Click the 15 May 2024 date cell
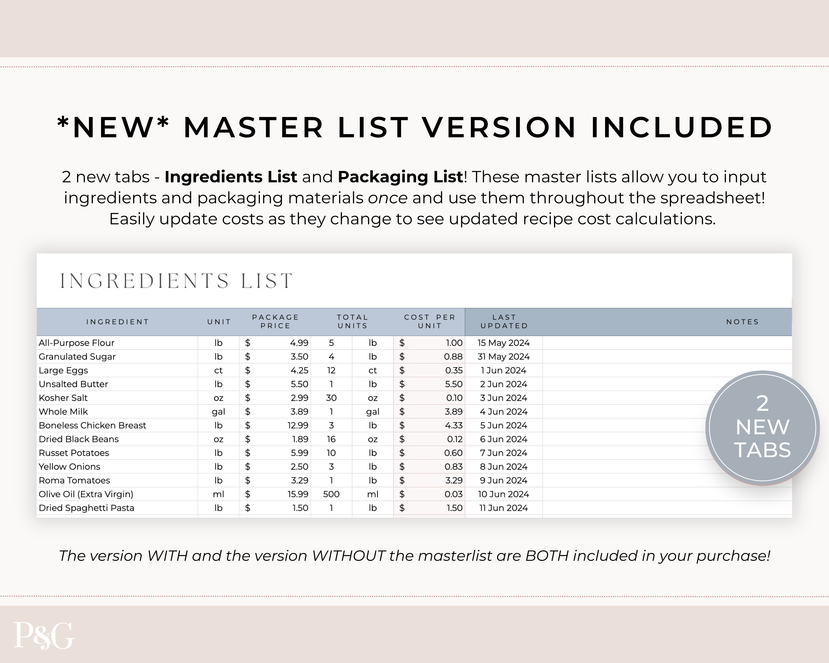Screen dimensions: 829x663 coord(503,343)
